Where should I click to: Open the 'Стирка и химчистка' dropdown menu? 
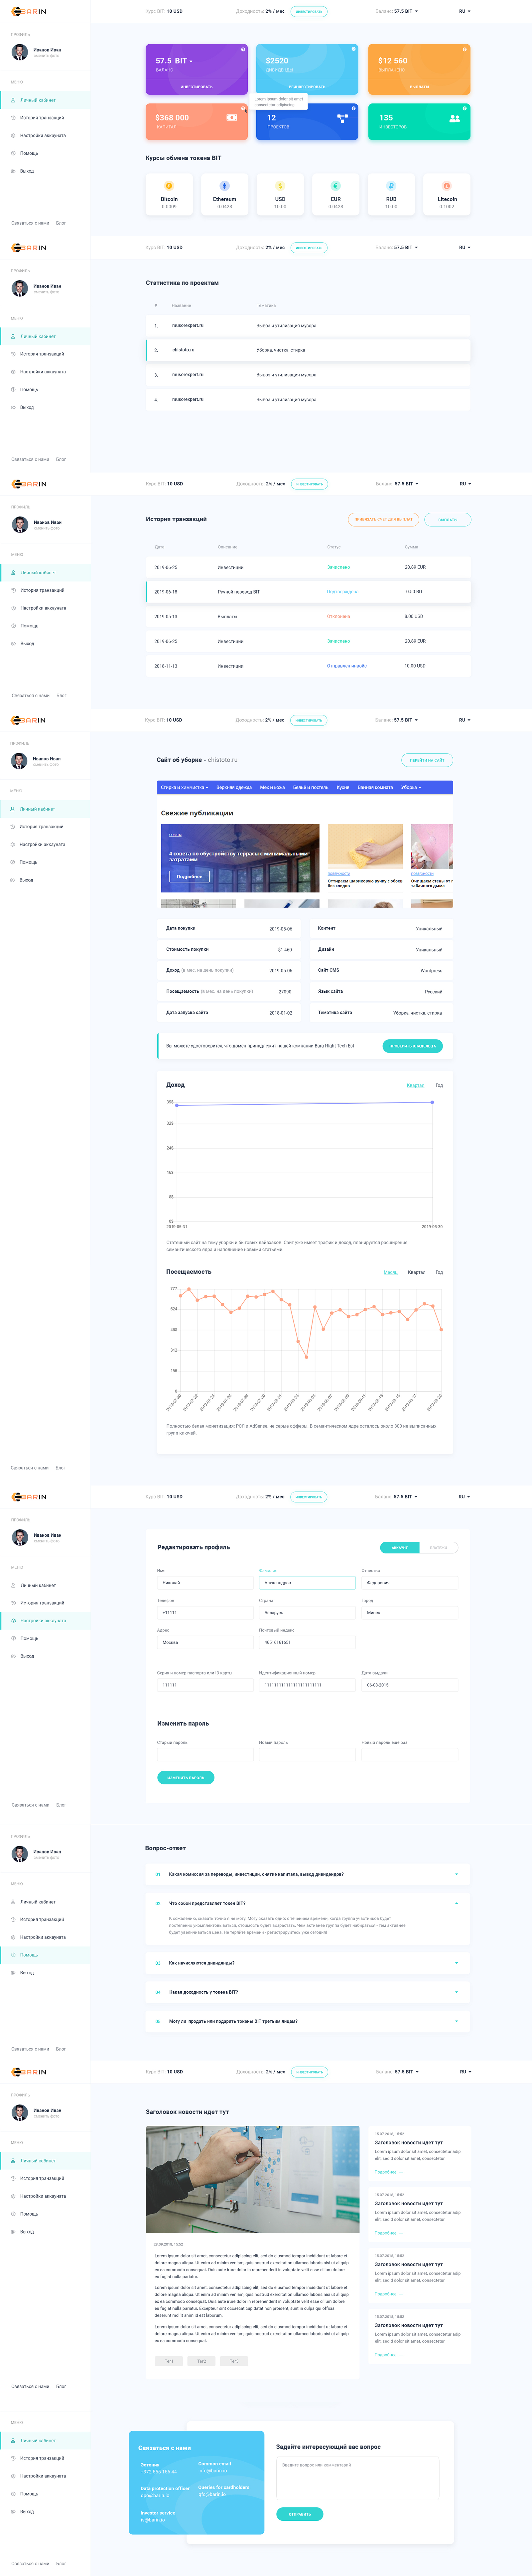184,787
